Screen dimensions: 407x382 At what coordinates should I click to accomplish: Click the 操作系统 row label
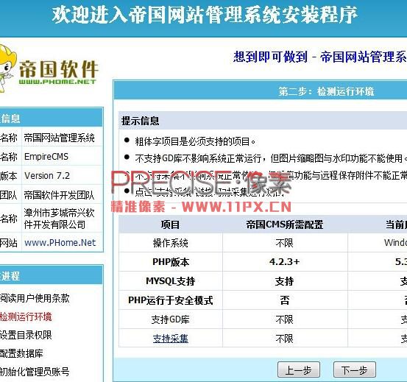[x=170, y=243]
